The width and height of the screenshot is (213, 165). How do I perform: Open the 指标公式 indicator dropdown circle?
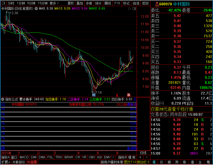coord(3,99)
